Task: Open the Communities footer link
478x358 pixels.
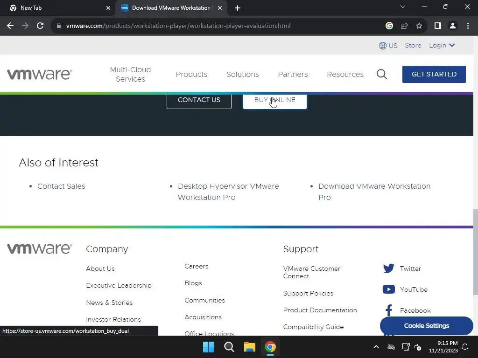Action: click(x=204, y=300)
